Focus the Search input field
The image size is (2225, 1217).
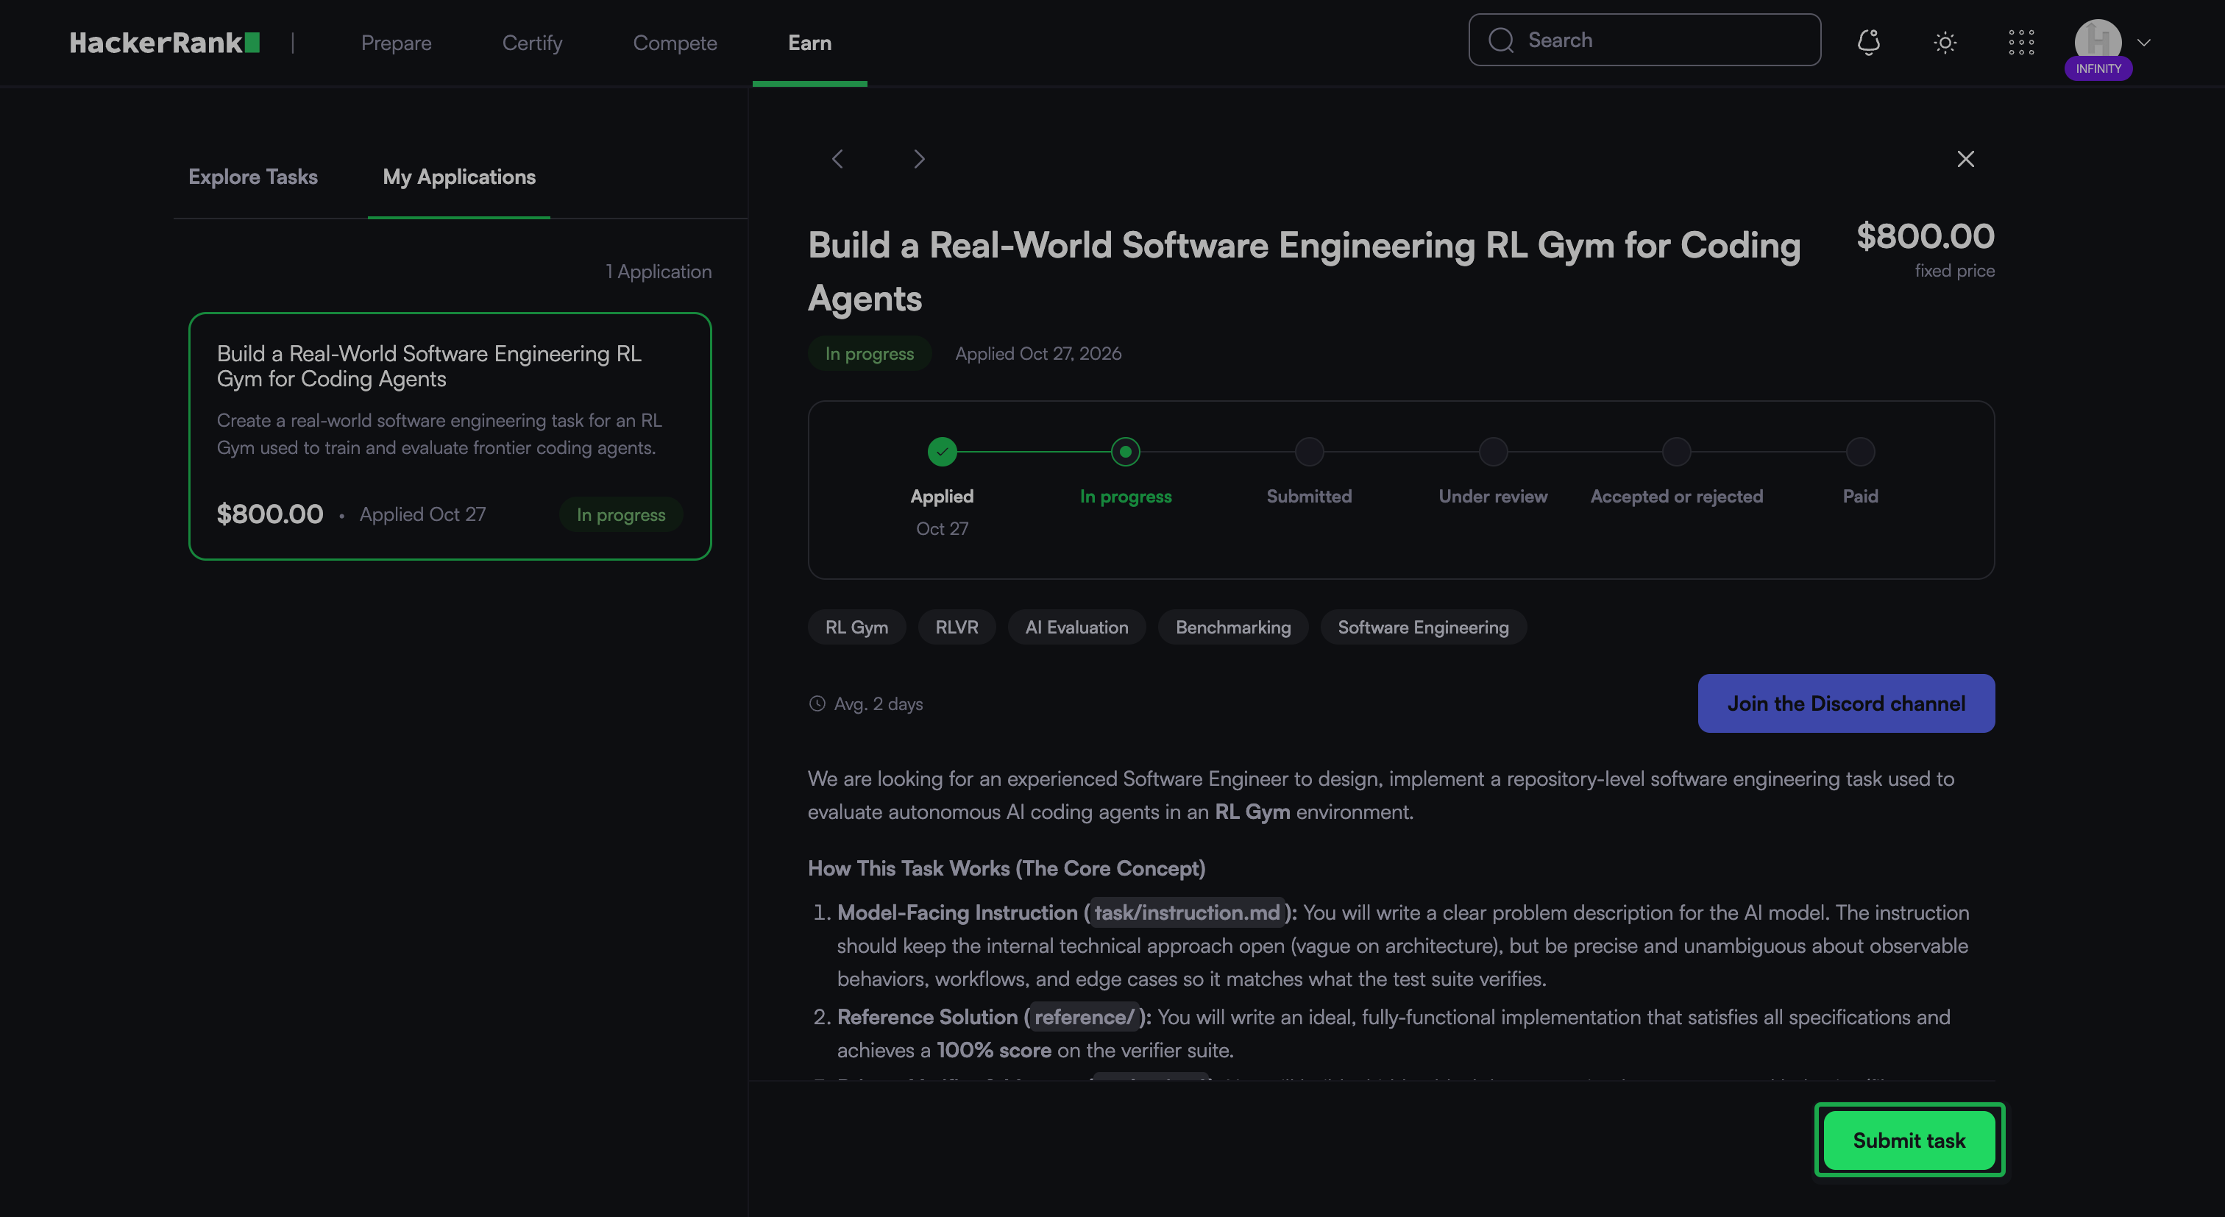[1644, 40]
